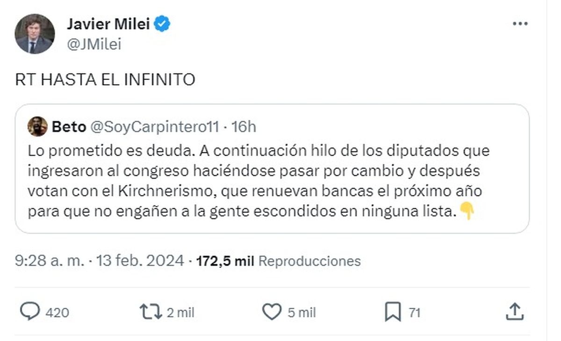This screenshot has width=561, height=341.
Task: Click the Beto name in quoted tweet
Action: [x=69, y=127]
